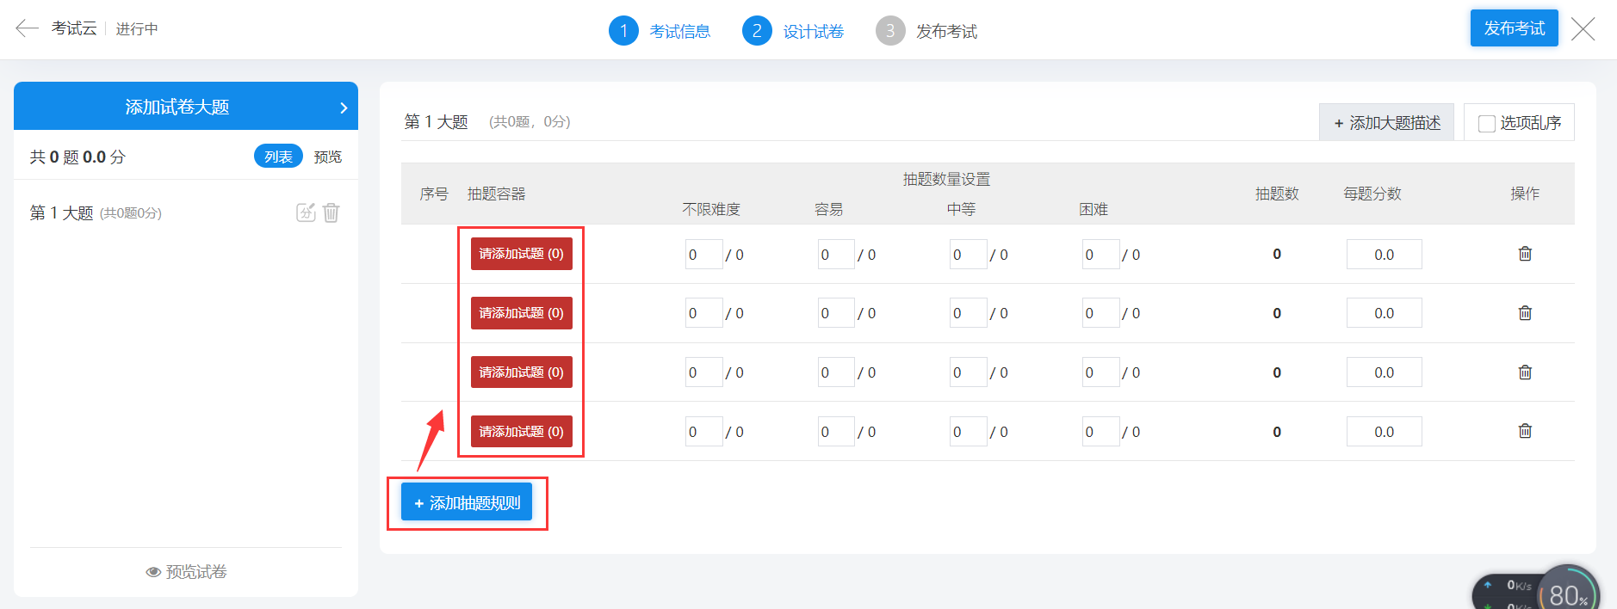Delete the first rule row via trash icon
This screenshot has height=609, width=1617.
pyautogui.click(x=1525, y=254)
